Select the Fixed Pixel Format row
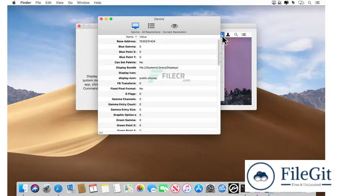This screenshot has width=339, height=196. [x=158, y=89]
